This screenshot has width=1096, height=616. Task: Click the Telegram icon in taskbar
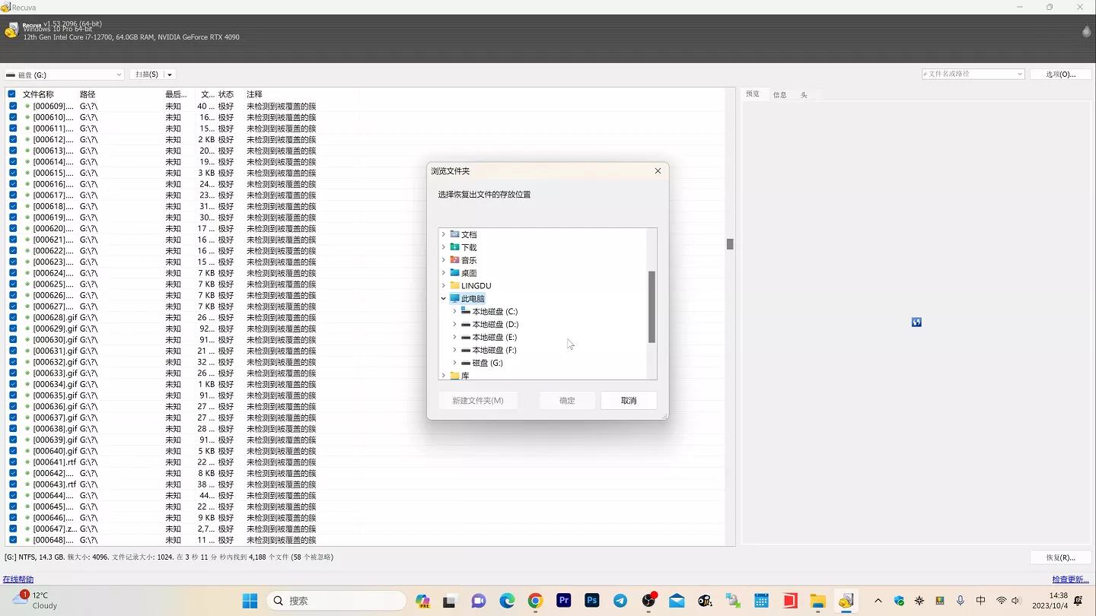pos(620,601)
